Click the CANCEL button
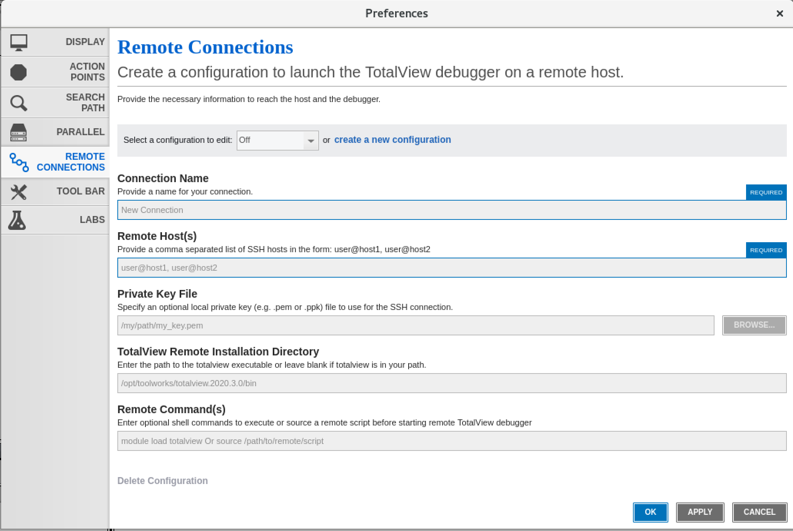Screen dimensions: 793x531 tap(760, 512)
